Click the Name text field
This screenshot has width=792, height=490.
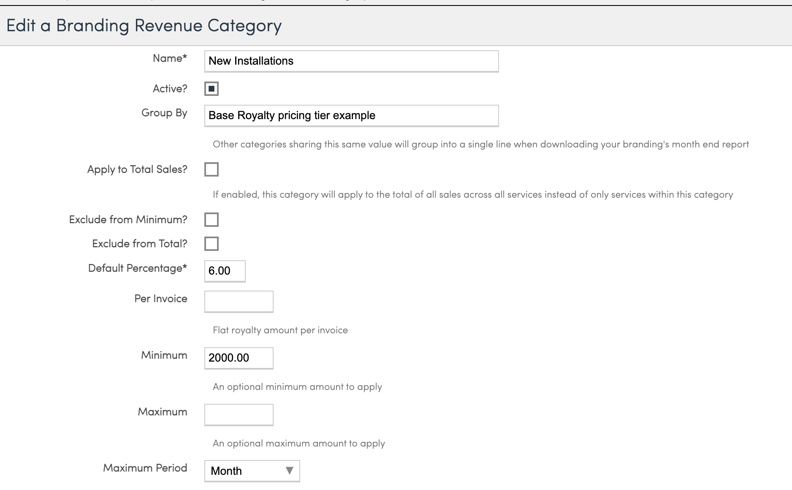(x=351, y=61)
